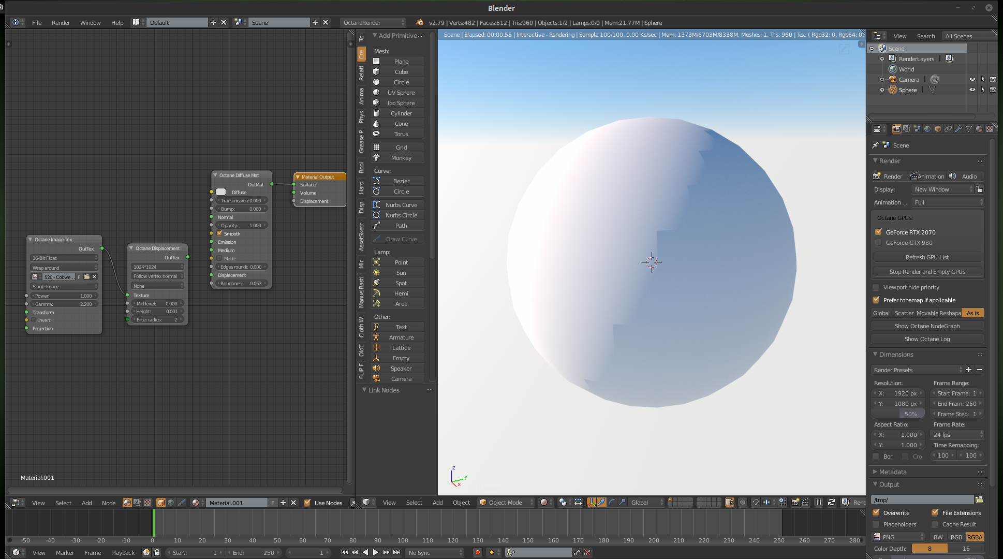The height and width of the screenshot is (559, 1003).
Task: Click the Refresh GPU List button
Action: (927, 257)
